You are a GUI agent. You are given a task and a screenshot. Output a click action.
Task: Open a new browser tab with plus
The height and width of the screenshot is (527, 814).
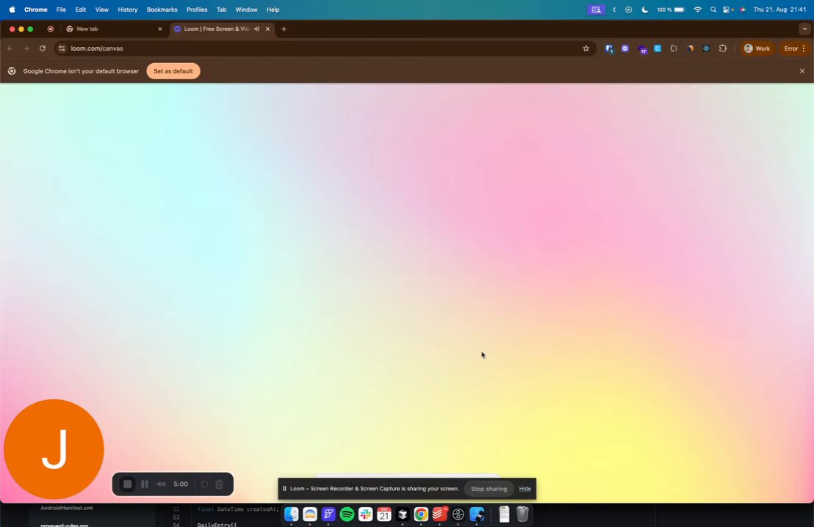point(284,29)
